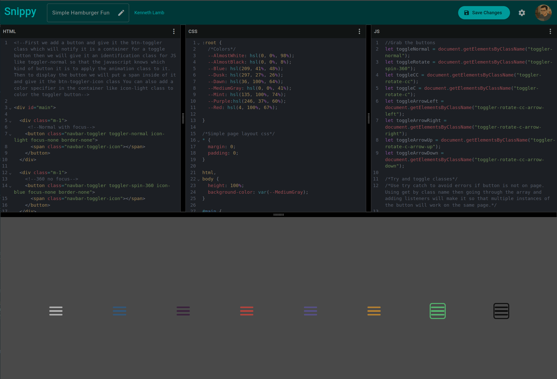Open the CSS panel options menu
The width and height of the screenshot is (557, 379).
pyautogui.click(x=359, y=31)
